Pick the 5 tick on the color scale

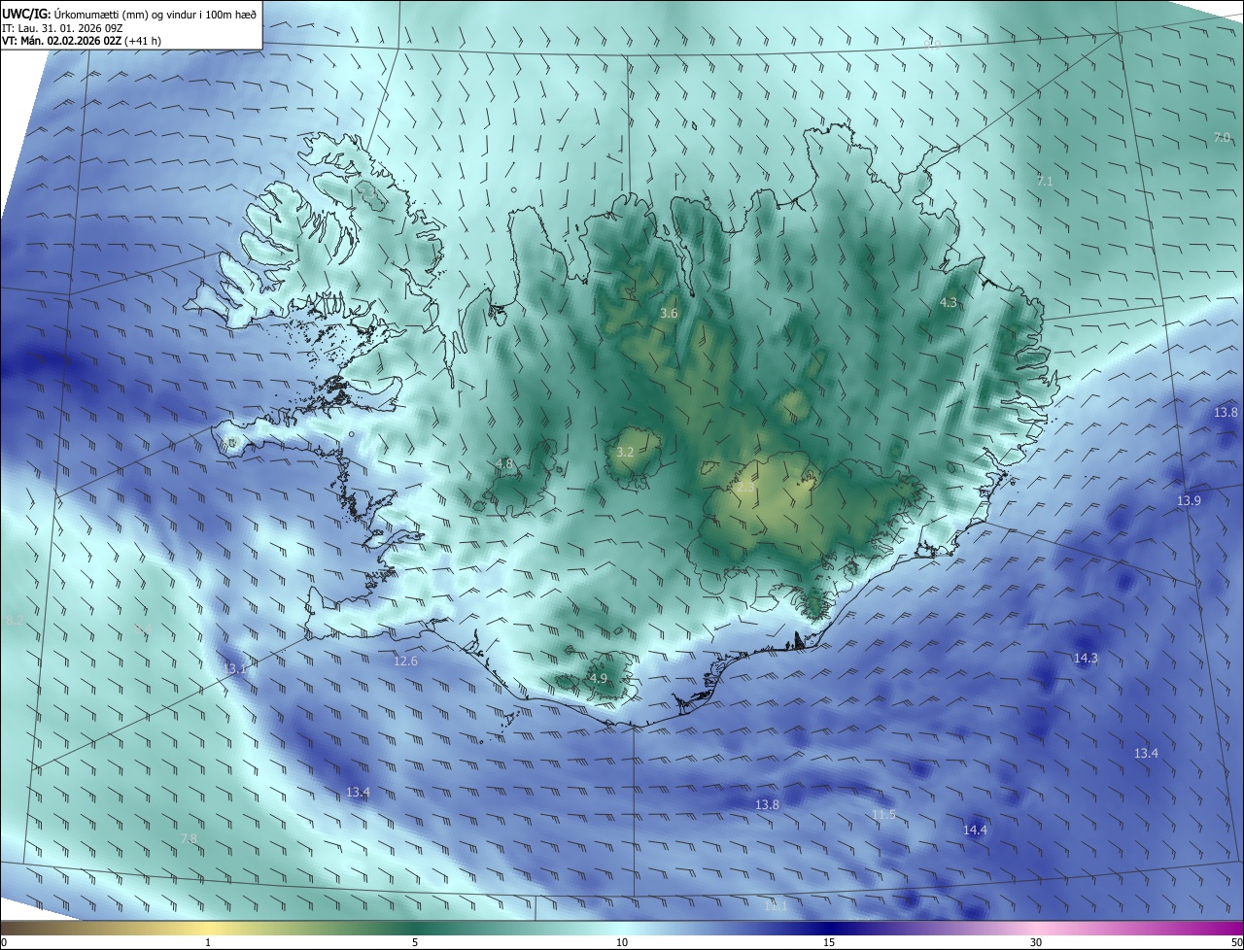tap(415, 942)
